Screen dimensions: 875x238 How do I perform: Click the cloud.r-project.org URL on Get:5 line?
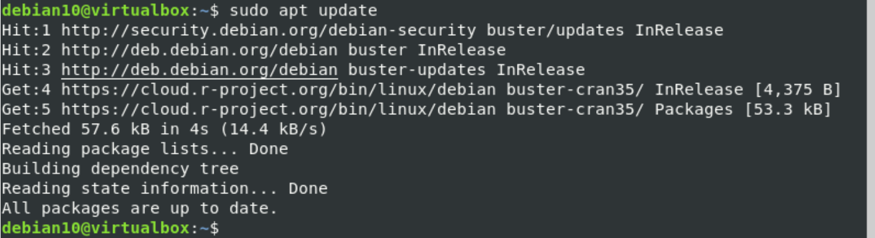279,109
